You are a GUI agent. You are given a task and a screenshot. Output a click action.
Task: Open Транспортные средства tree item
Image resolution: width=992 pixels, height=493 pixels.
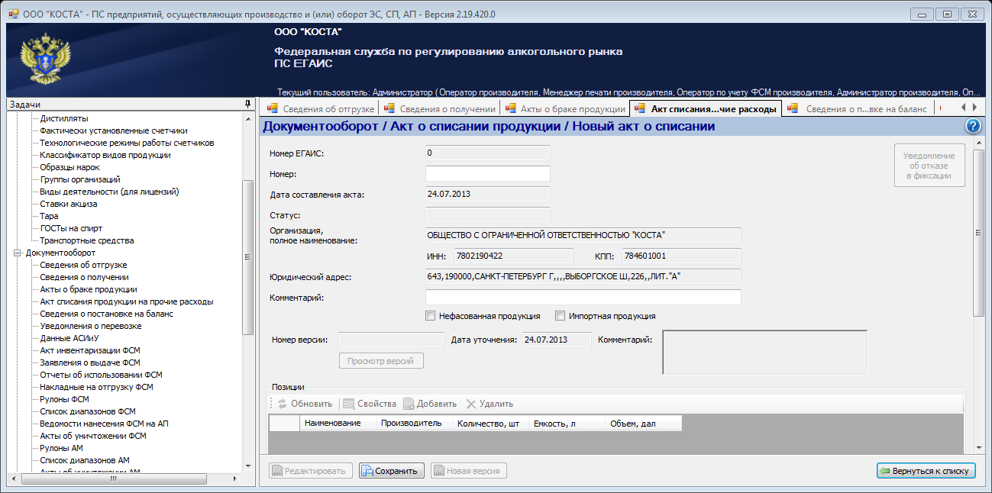point(87,240)
